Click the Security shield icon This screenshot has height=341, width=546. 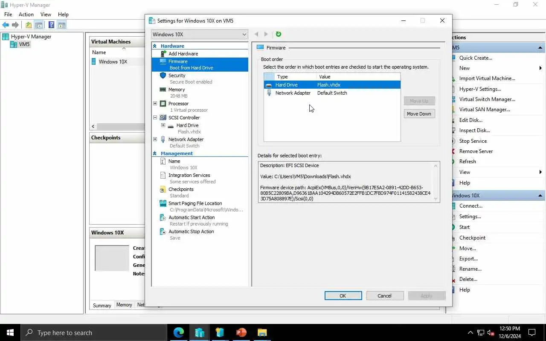coord(163,75)
